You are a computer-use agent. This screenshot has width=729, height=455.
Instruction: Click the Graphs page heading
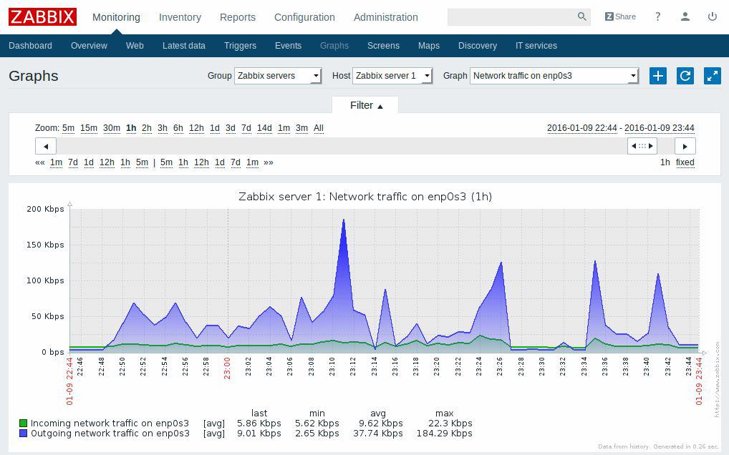(34, 76)
